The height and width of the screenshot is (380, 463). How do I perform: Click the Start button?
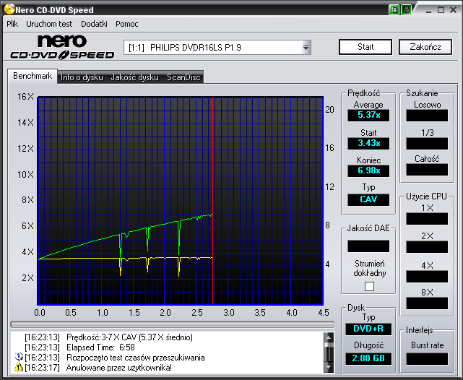[365, 47]
